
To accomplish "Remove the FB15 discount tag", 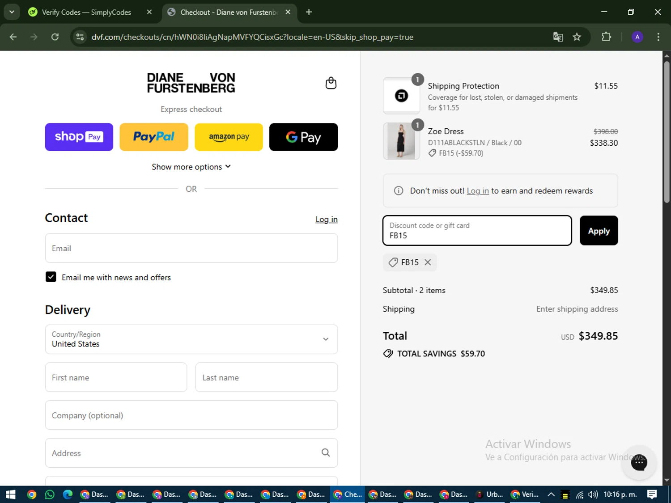I will pyautogui.click(x=428, y=262).
